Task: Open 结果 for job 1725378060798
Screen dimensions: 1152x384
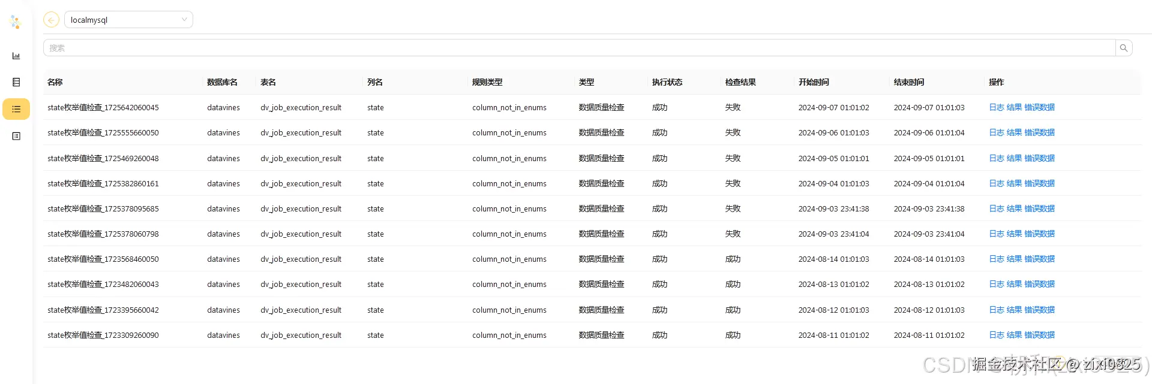Action: tap(1014, 234)
